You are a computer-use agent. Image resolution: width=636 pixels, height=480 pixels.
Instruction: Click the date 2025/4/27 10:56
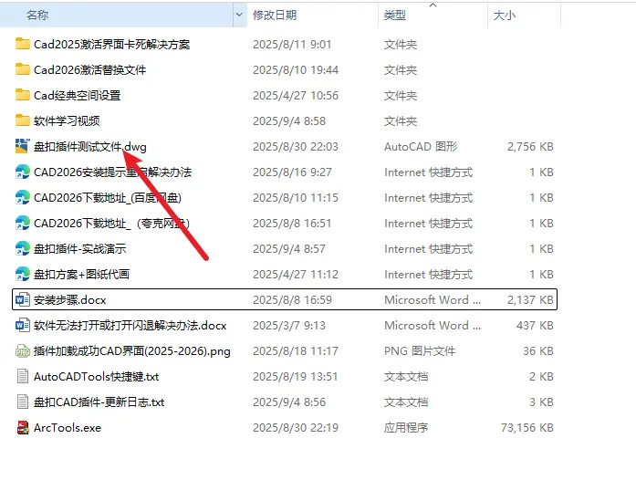pyautogui.click(x=296, y=95)
